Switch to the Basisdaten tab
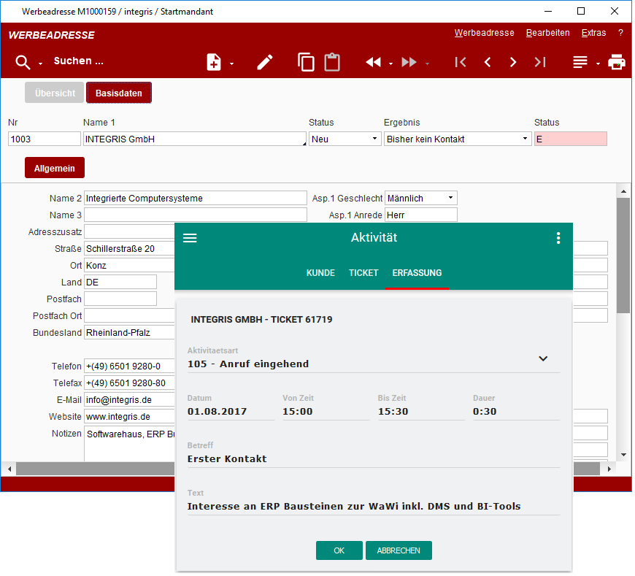The height and width of the screenshot is (576, 635). tap(119, 93)
